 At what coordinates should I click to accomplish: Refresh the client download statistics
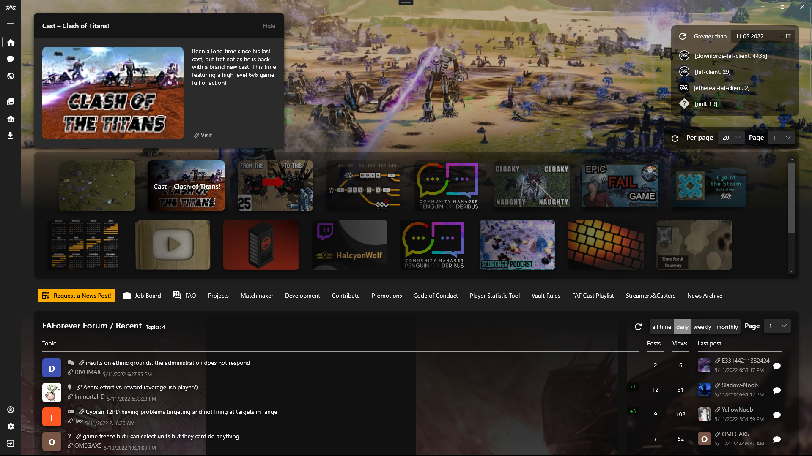(x=683, y=36)
